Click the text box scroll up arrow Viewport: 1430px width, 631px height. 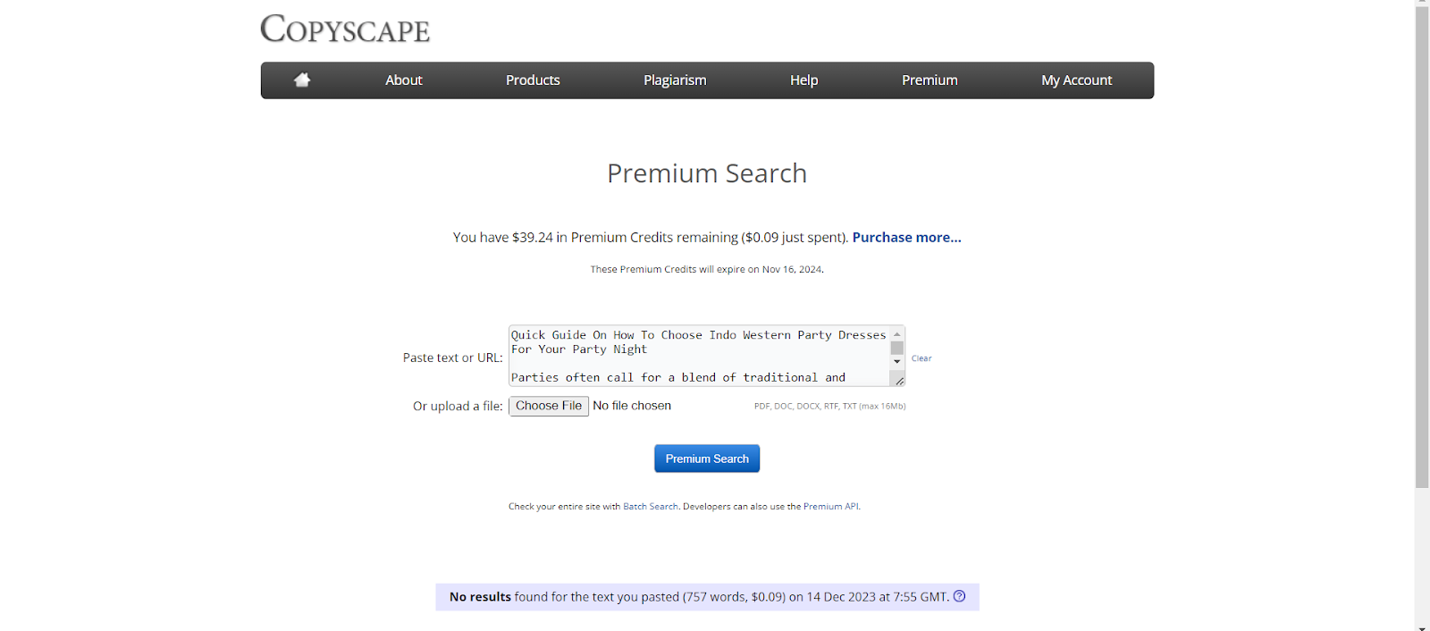pyautogui.click(x=897, y=333)
